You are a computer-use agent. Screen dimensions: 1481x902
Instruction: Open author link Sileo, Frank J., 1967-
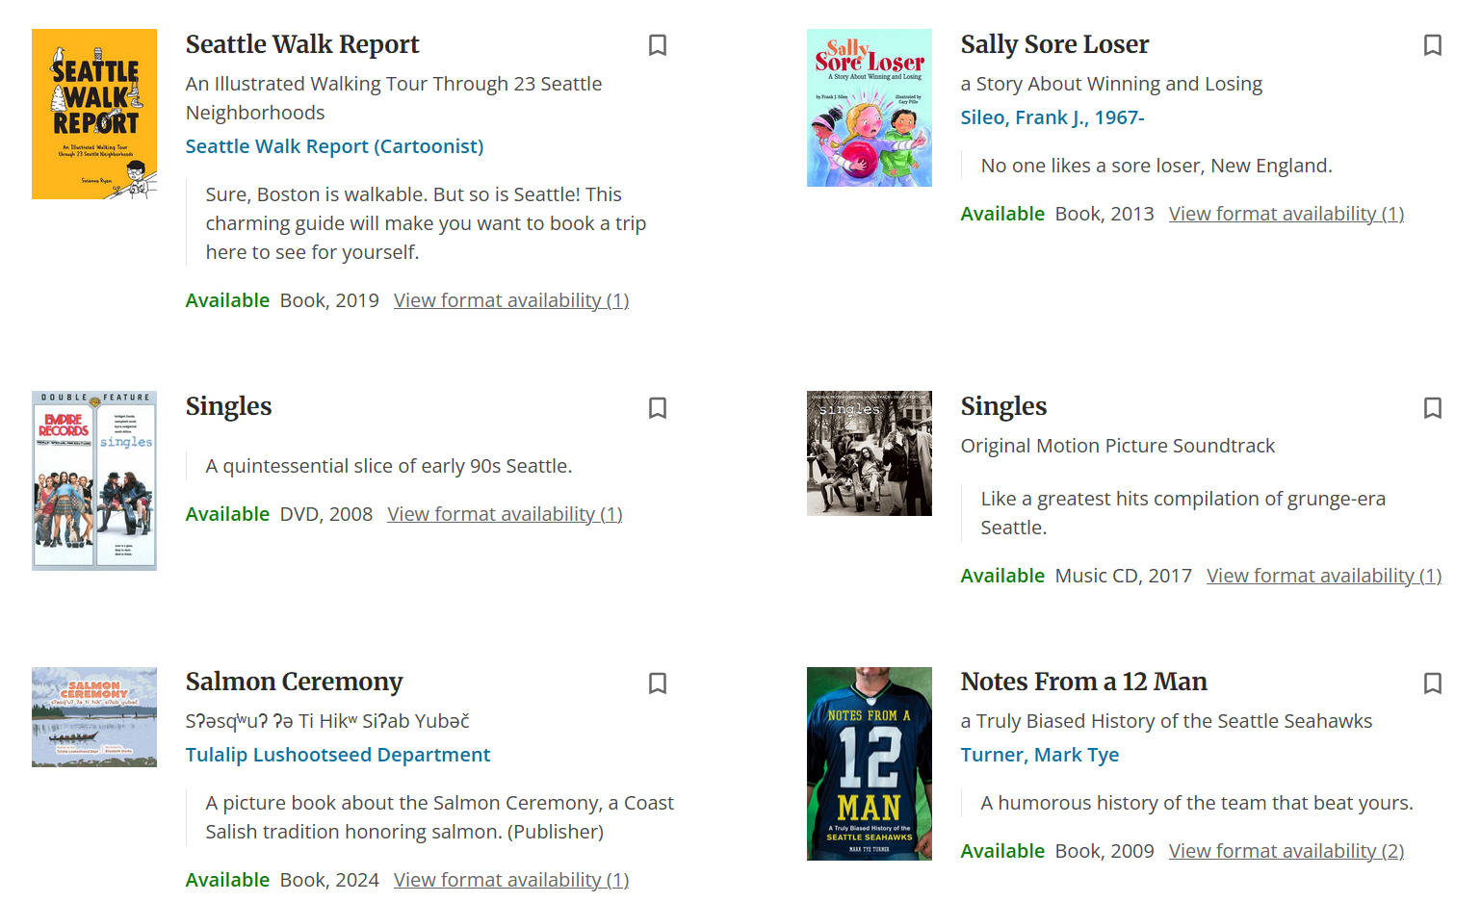click(x=1052, y=117)
